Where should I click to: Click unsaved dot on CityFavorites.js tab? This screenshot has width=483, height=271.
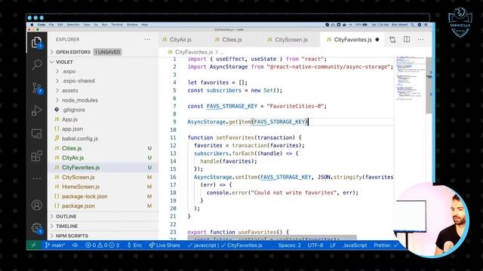point(377,40)
